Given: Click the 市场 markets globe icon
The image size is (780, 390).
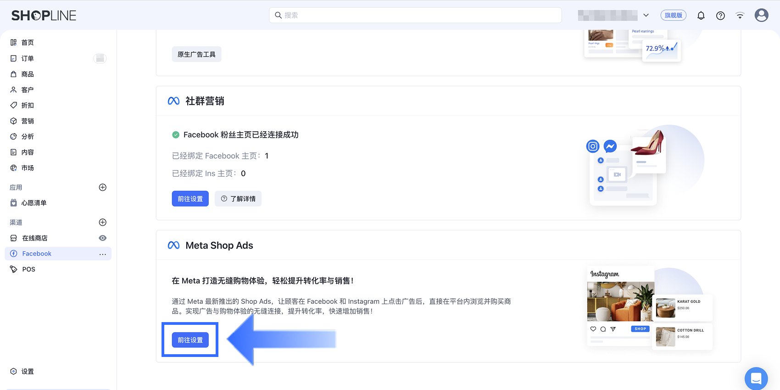Looking at the screenshot, I should coord(14,167).
